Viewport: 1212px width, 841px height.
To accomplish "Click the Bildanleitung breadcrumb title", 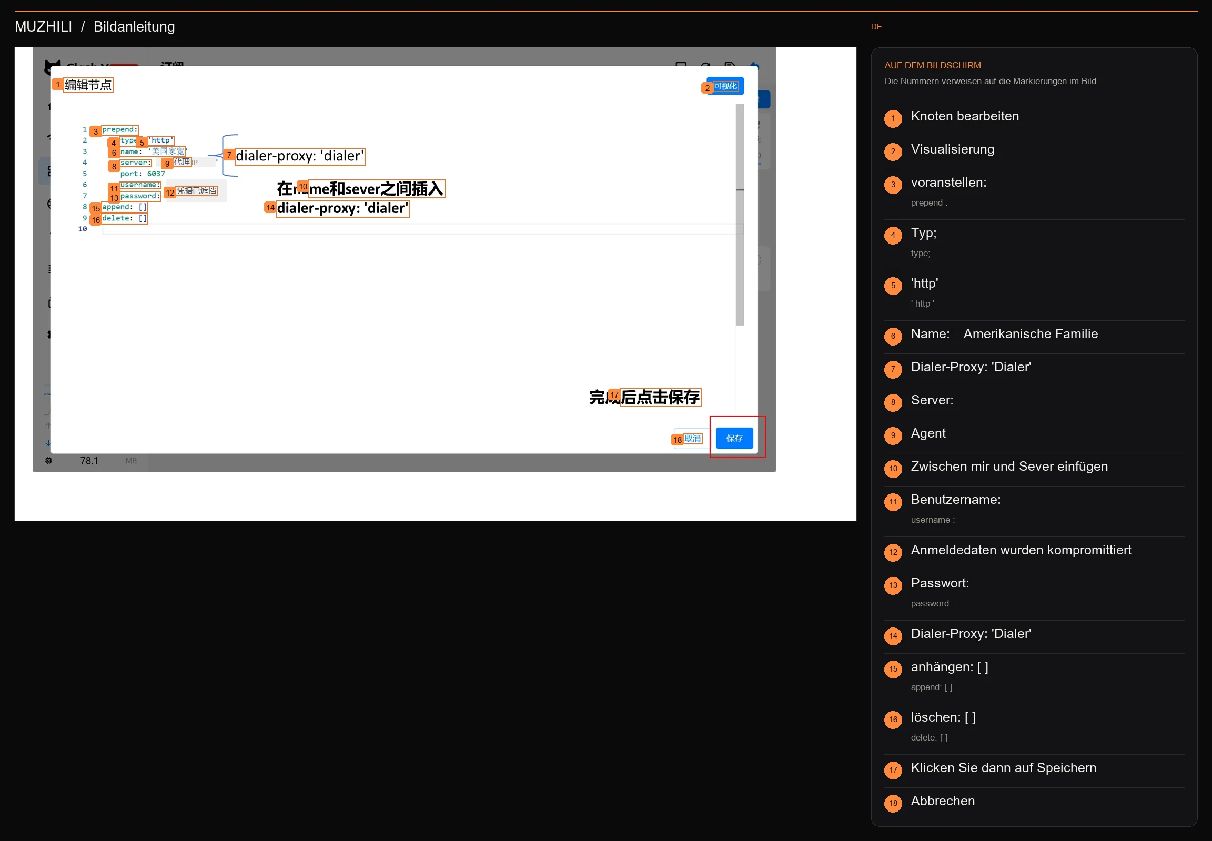I will click(134, 26).
